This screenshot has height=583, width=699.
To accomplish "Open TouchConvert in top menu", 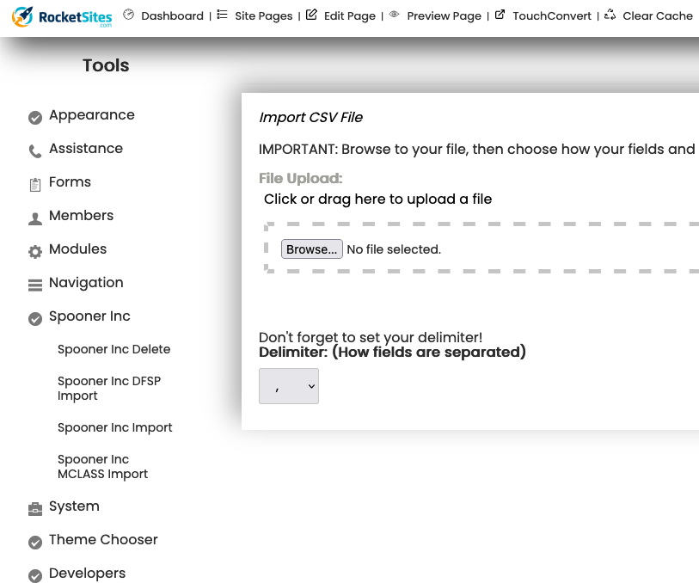I will pos(552,16).
